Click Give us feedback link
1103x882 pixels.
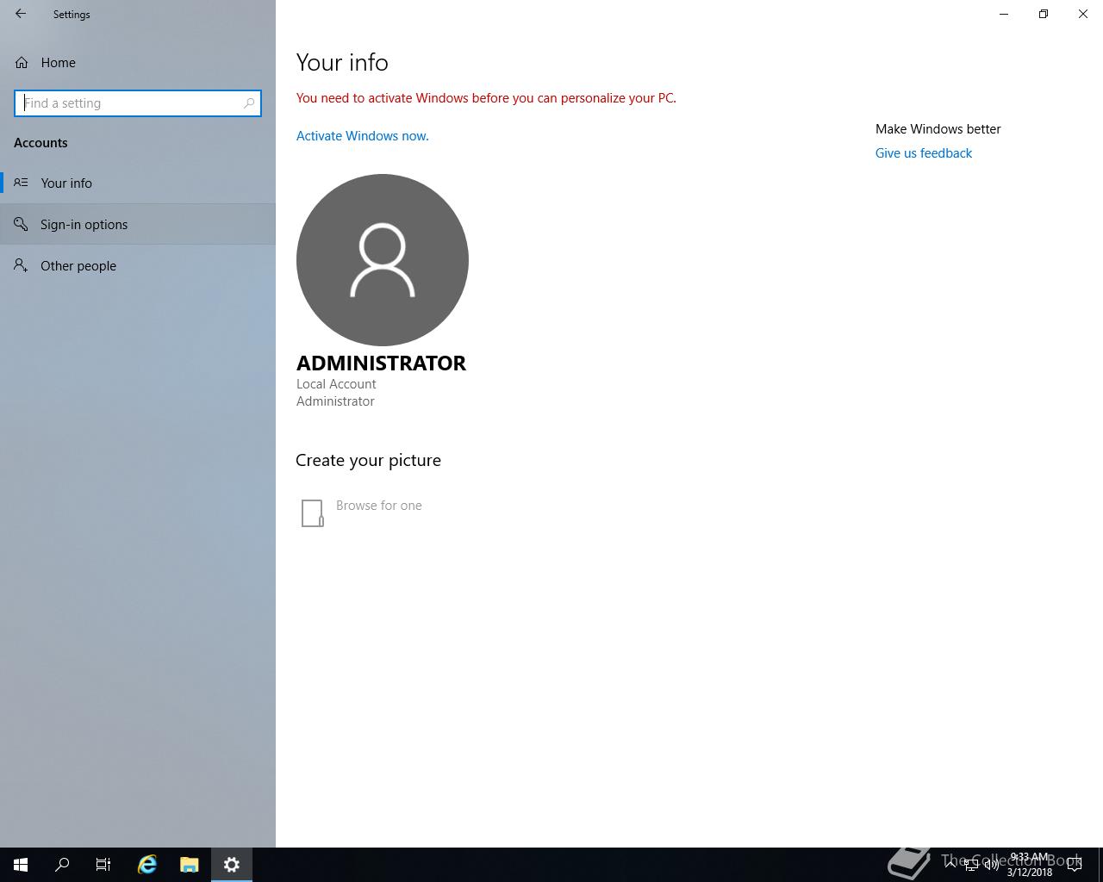pyautogui.click(x=923, y=153)
